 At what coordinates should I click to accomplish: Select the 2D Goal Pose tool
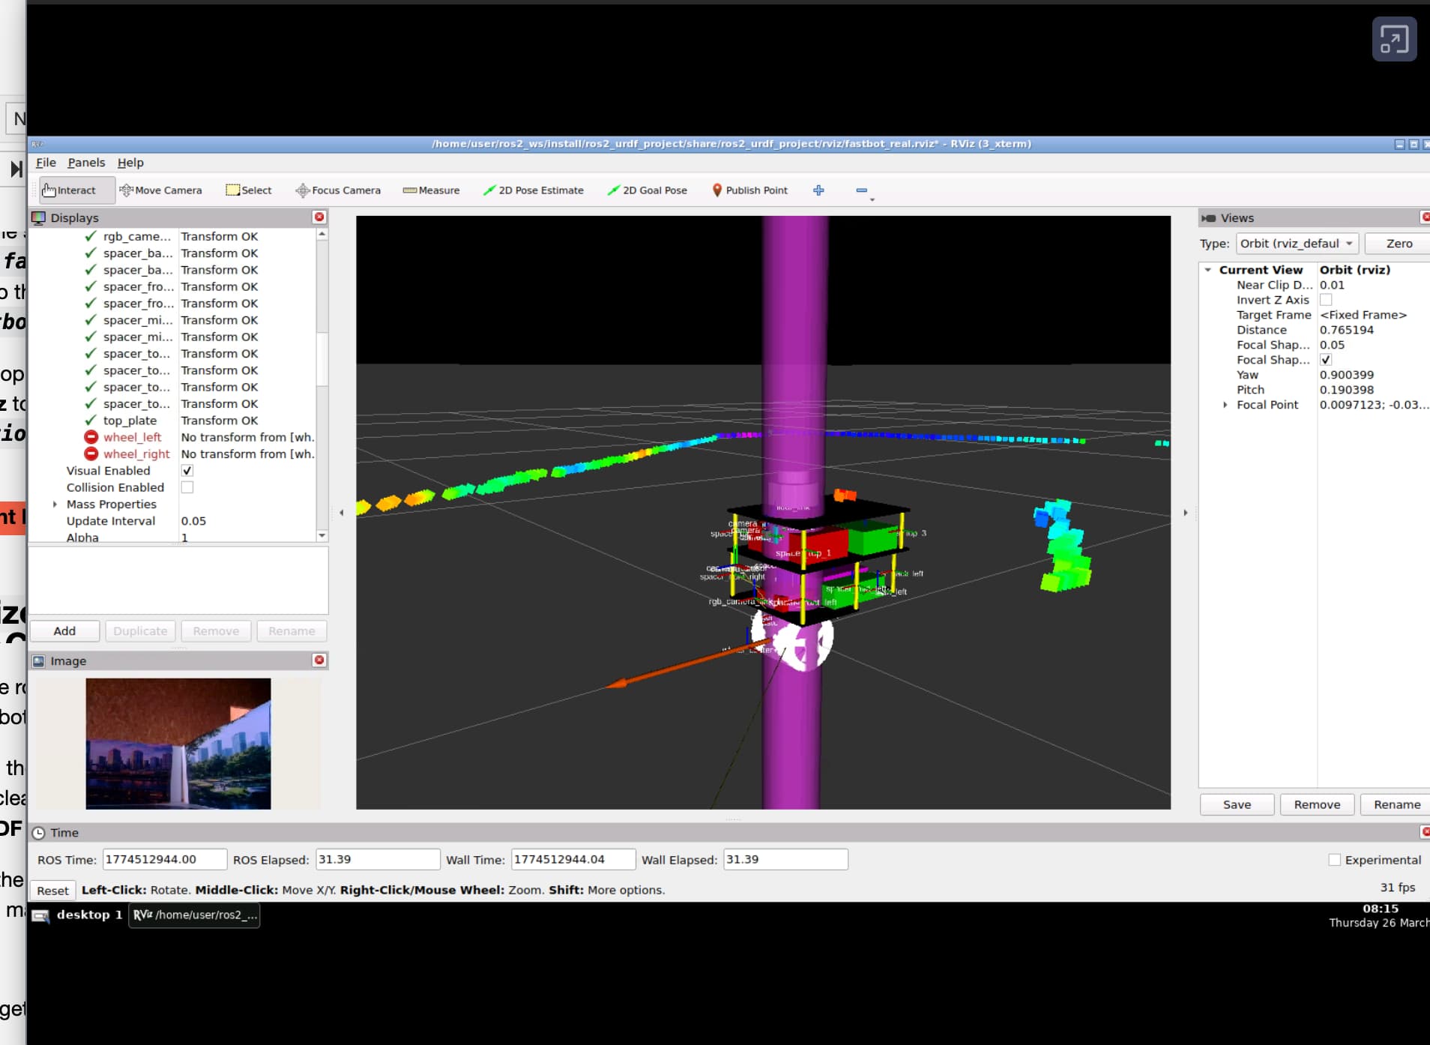pyautogui.click(x=647, y=190)
